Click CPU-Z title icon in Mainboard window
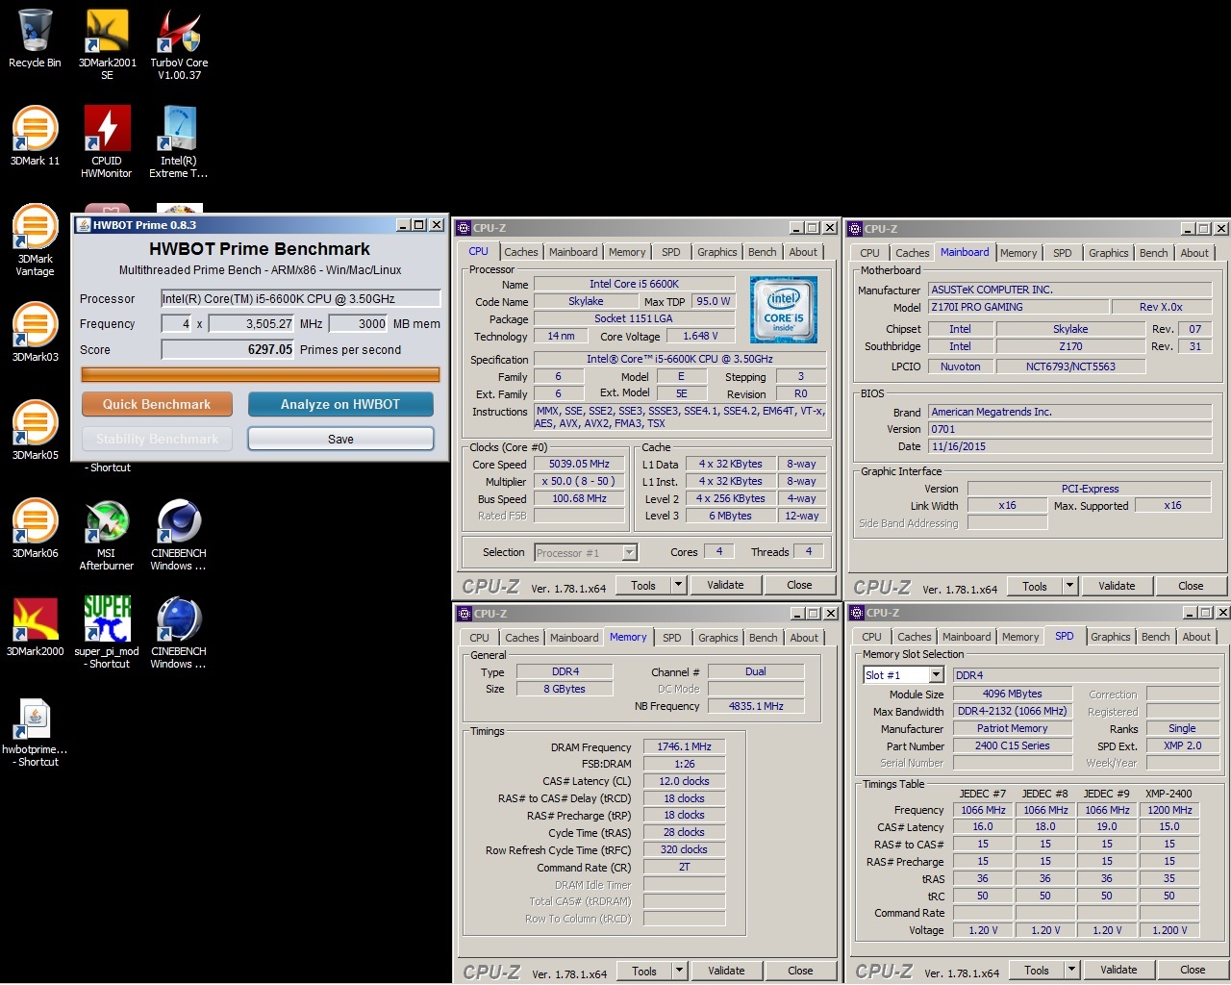The height and width of the screenshot is (985, 1231). pyautogui.click(x=855, y=229)
